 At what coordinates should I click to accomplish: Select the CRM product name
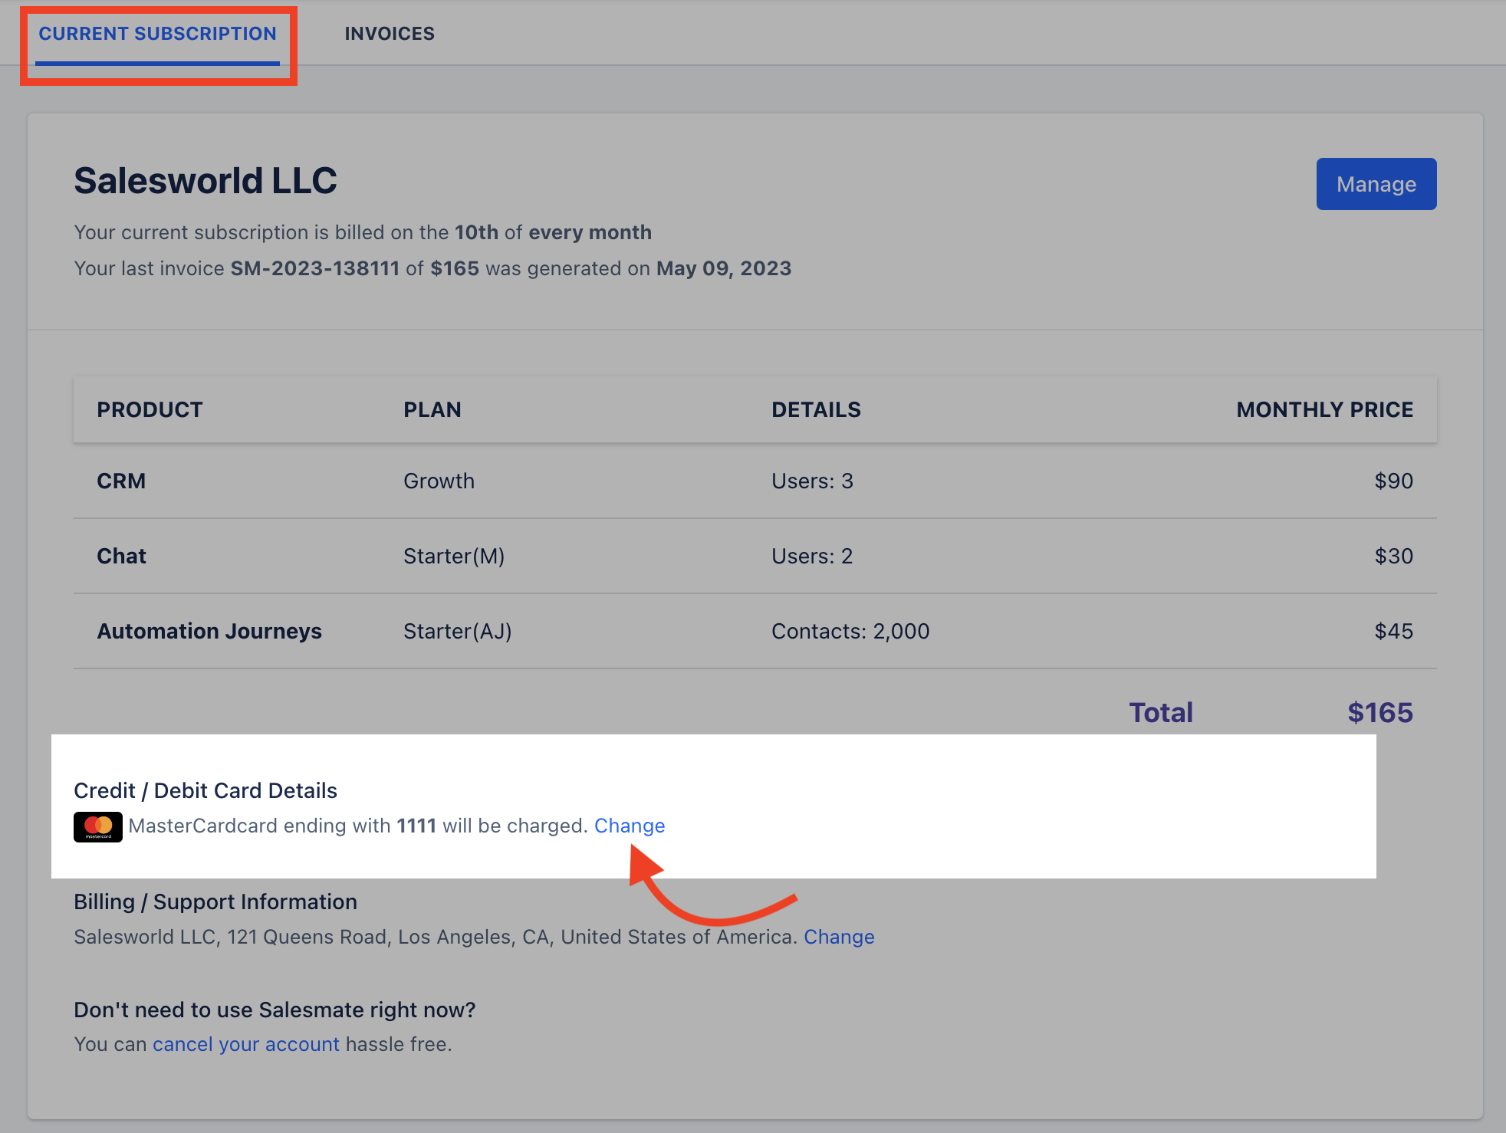(x=121, y=481)
